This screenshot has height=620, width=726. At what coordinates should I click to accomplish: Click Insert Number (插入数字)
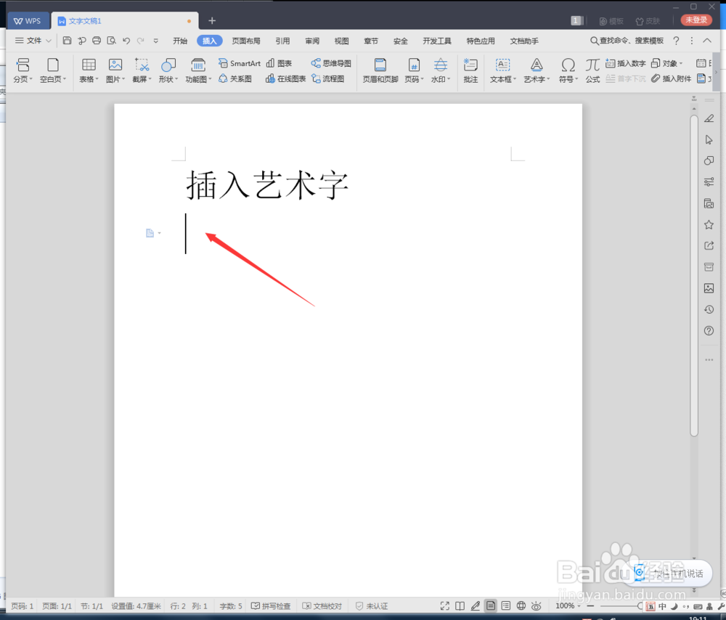[x=626, y=63]
